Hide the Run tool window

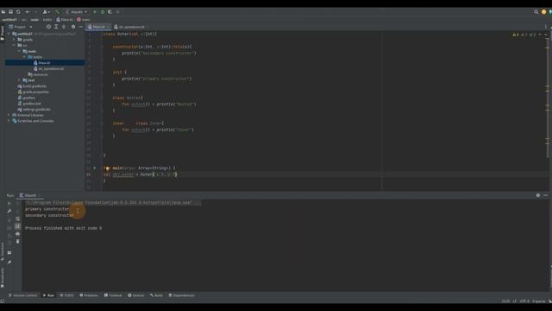click(x=545, y=195)
